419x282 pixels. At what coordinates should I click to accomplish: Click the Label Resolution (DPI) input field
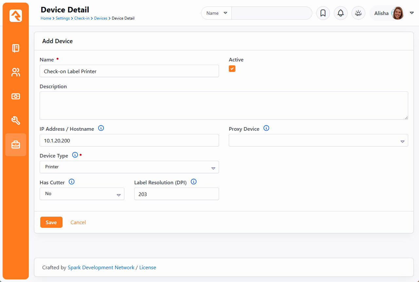(x=176, y=194)
